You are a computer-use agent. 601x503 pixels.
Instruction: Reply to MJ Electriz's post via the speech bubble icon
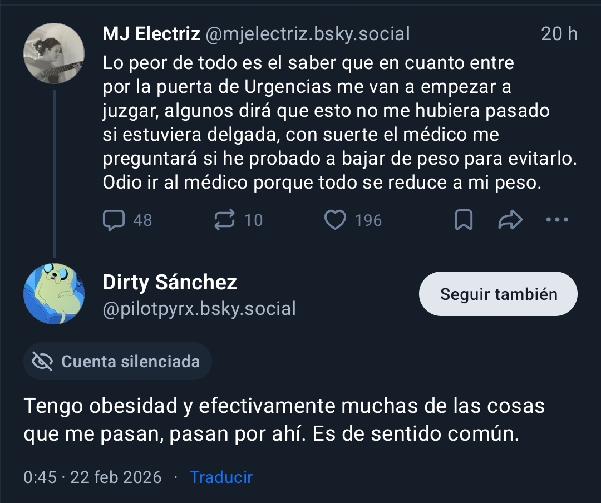click(114, 220)
